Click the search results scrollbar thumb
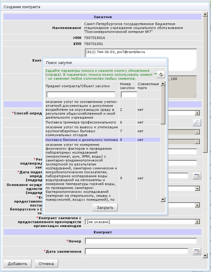This screenshot has height=272, width=211. (163, 105)
